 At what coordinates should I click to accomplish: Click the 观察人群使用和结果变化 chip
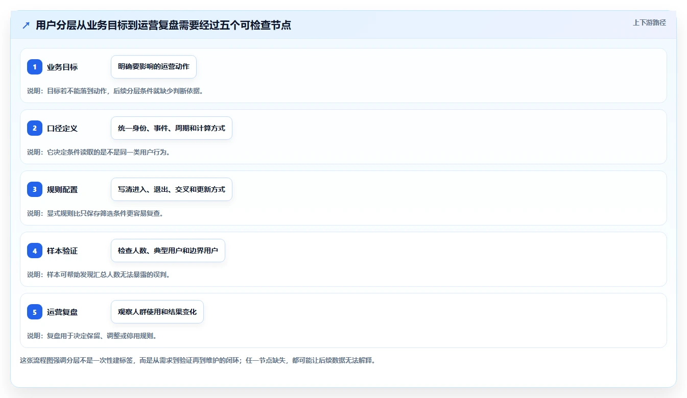(157, 312)
